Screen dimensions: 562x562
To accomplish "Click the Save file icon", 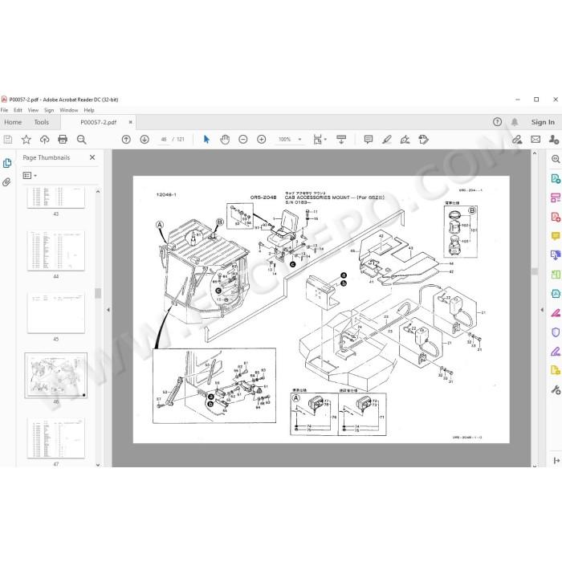I will [x=8, y=140].
